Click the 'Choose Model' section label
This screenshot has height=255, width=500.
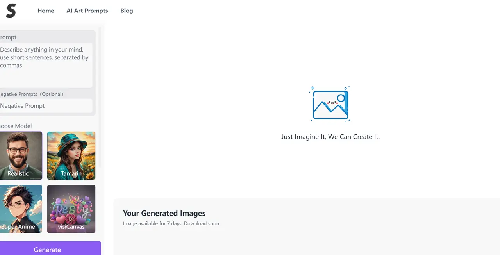pyautogui.click(x=16, y=126)
